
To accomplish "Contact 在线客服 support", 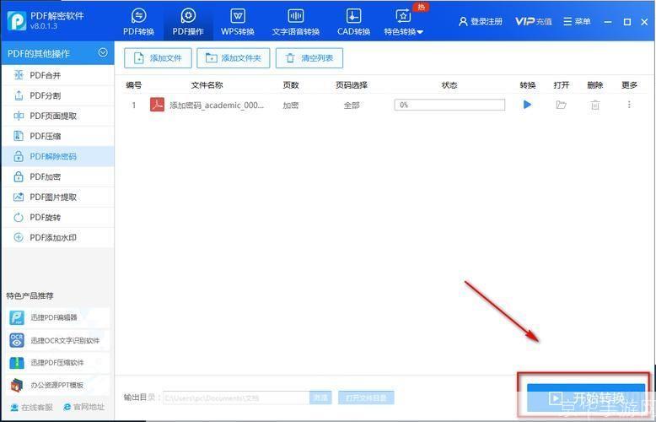I will pyautogui.click(x=31, y=408).
